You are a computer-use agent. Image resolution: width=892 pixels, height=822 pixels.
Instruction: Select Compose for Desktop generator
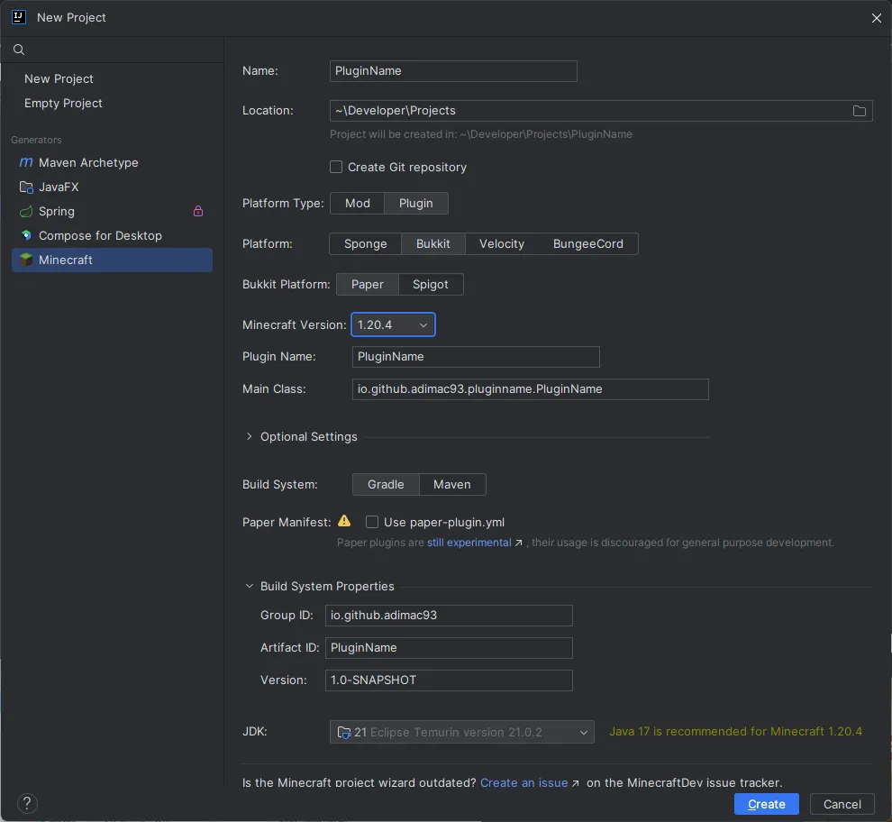point(112,235)
